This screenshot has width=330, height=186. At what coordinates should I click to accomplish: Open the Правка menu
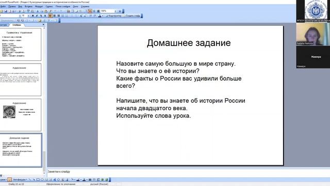[12, 7]
